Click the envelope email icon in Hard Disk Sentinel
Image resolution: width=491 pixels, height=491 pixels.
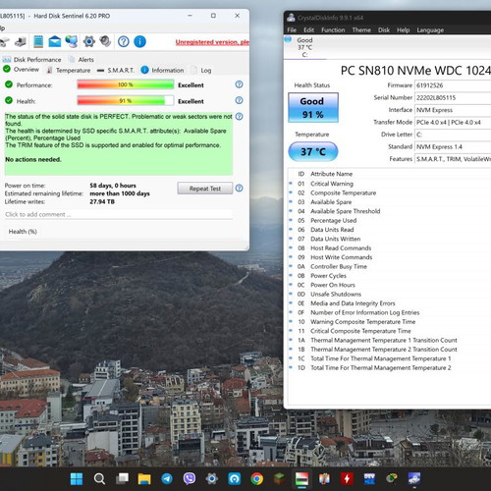point(55,41)
